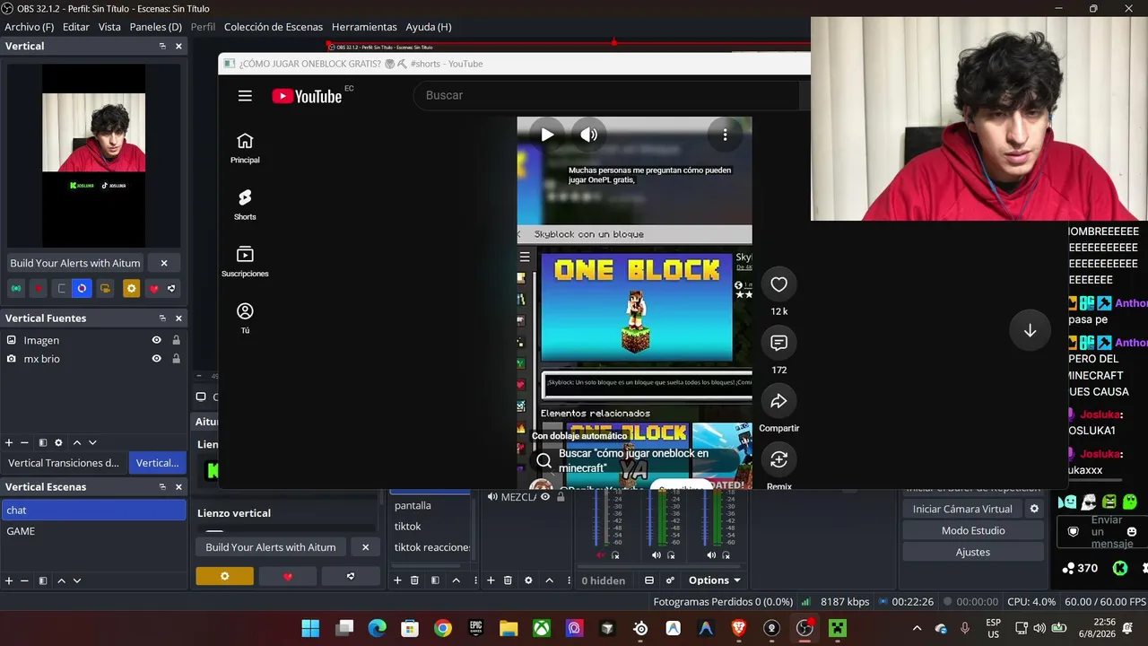Click the Remix icon on the short
Screen dimensions: 1148x646
coord(778,459)
